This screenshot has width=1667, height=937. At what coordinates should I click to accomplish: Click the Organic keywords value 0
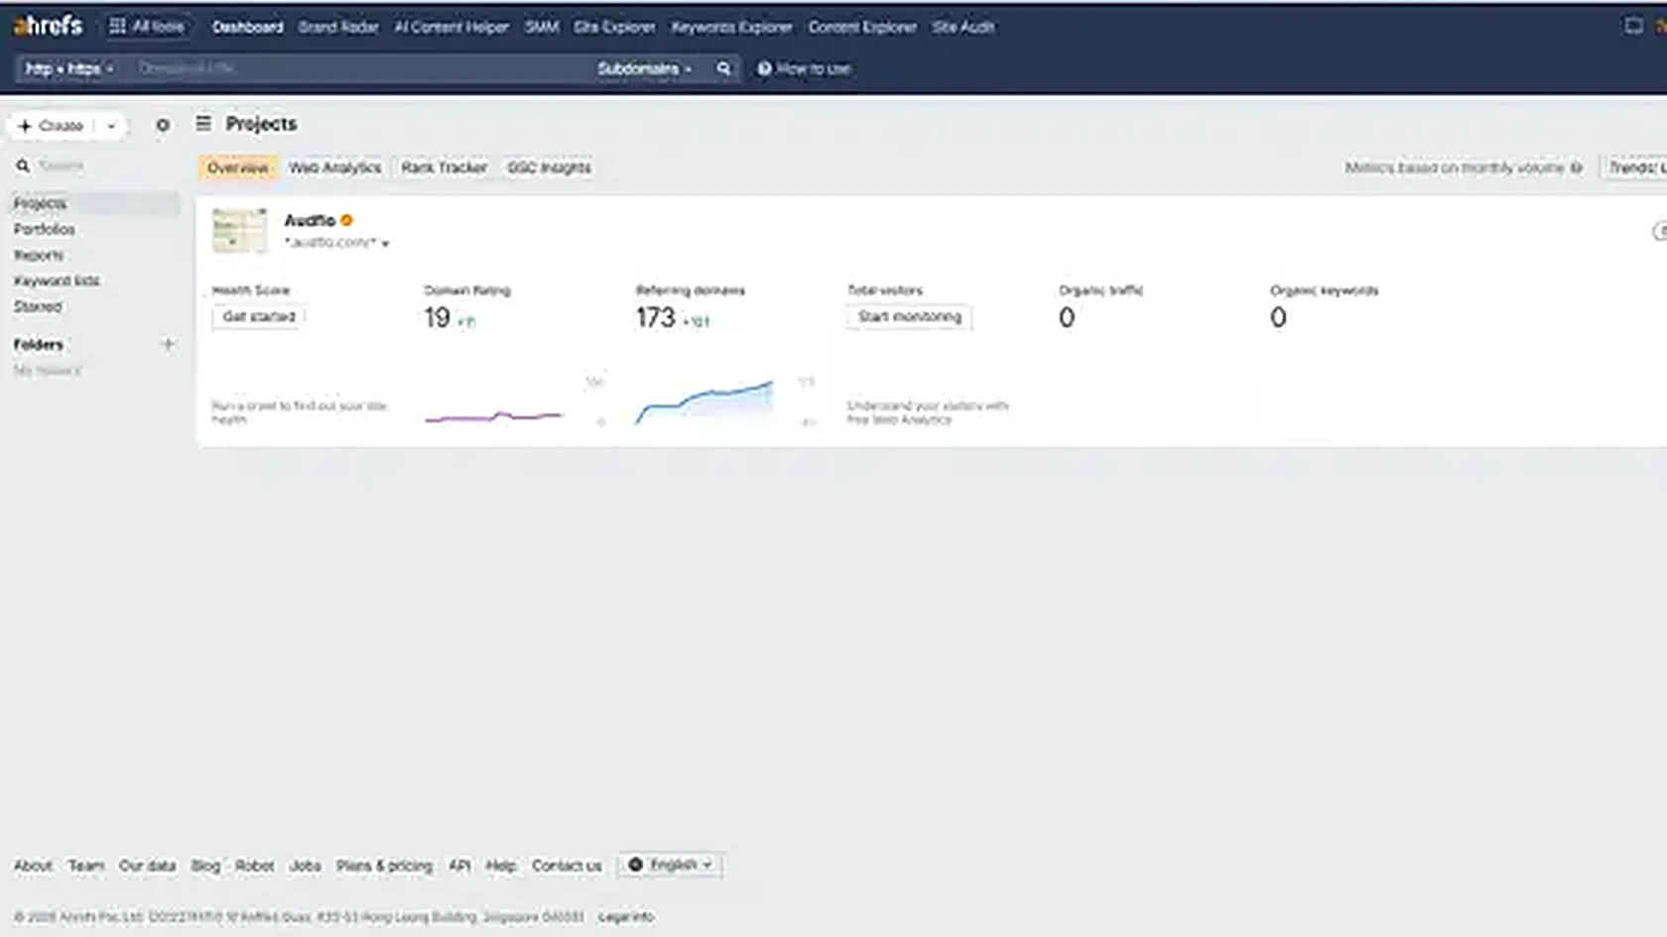[x=1278, y=317]
